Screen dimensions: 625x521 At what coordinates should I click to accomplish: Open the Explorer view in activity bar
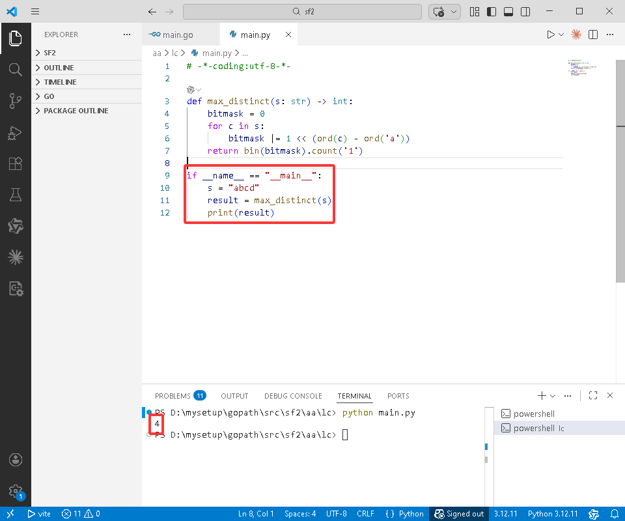pyautogui.click(x=15, y=38)
